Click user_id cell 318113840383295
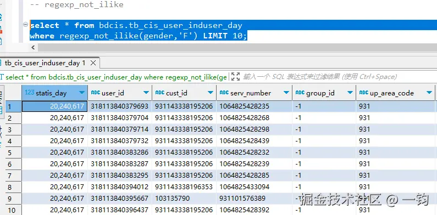Viewport: 437px width, 215px height. point(120,176)
